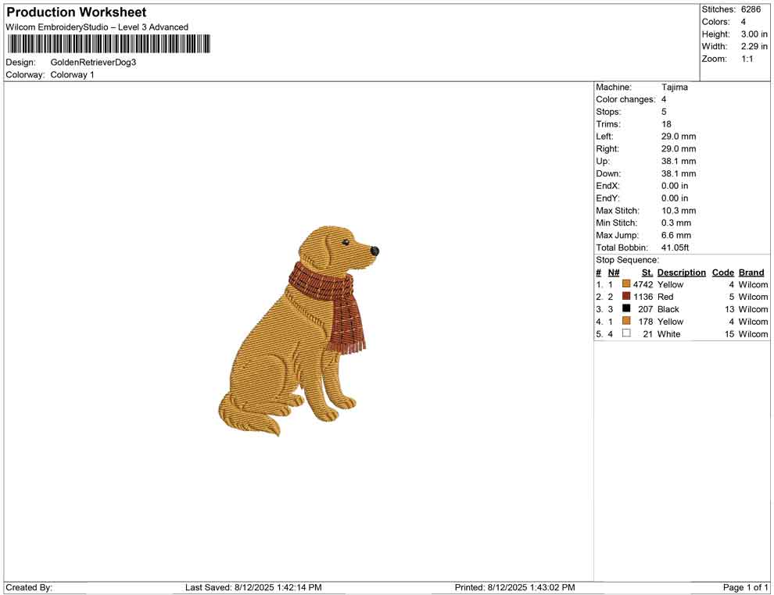Click the Colors count 4 in header
The height and width of the screenshot is (595, 774).
744,22
